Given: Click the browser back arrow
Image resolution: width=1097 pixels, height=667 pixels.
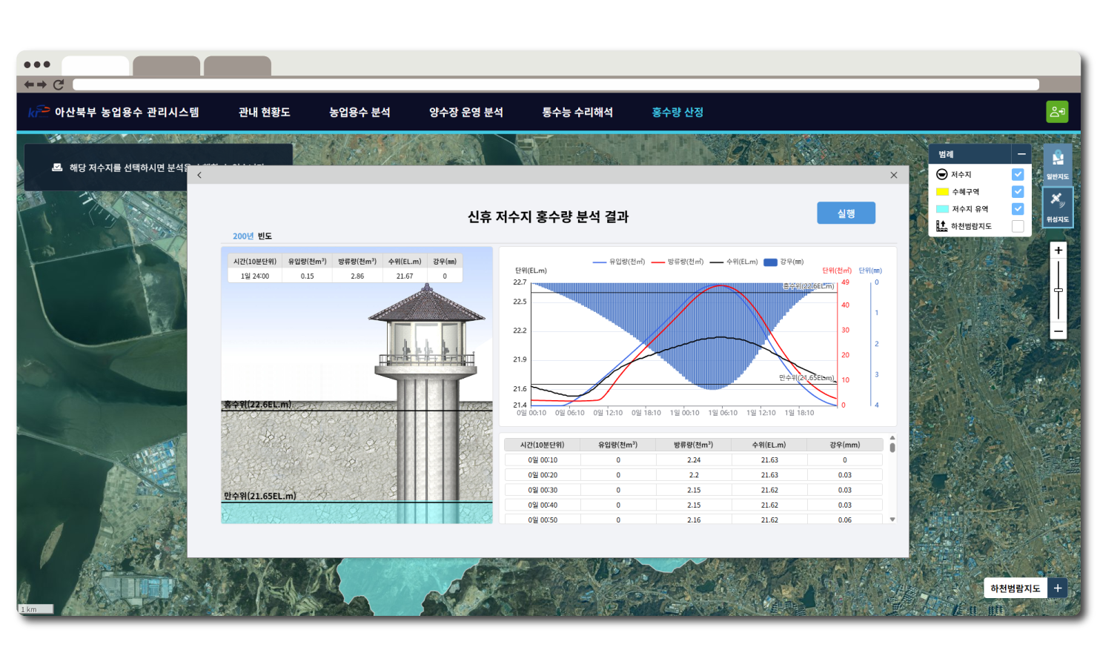Looking at the screenshot, I should 29,84.
